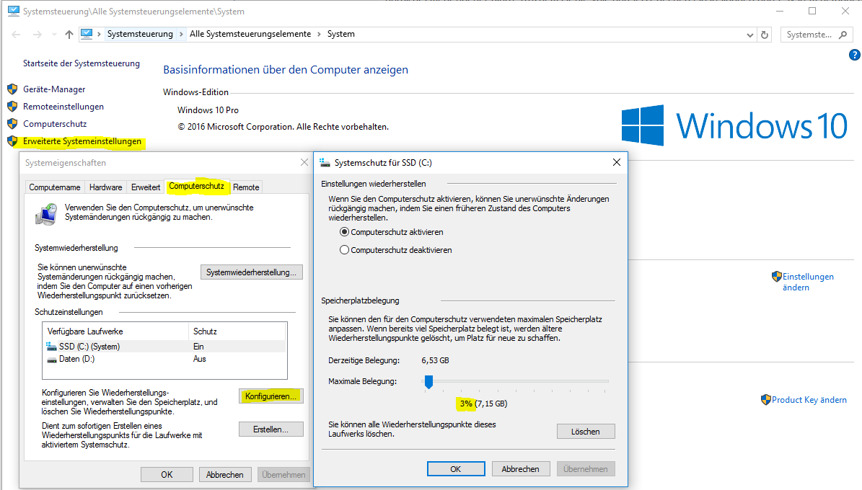Click the Erstellen... button
The image size is (862, 490).
click(x=271, y=429)
